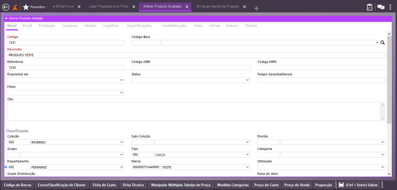Click the form's vertical scrollbar
Viewport: 397px width, 190px height.
point(389,80)
